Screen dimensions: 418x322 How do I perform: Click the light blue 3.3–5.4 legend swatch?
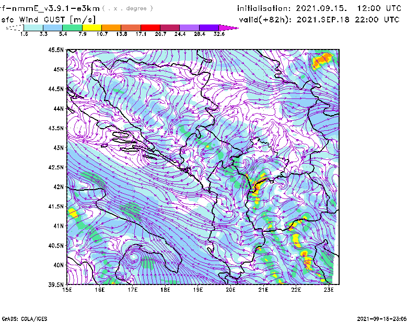point(53,28)
